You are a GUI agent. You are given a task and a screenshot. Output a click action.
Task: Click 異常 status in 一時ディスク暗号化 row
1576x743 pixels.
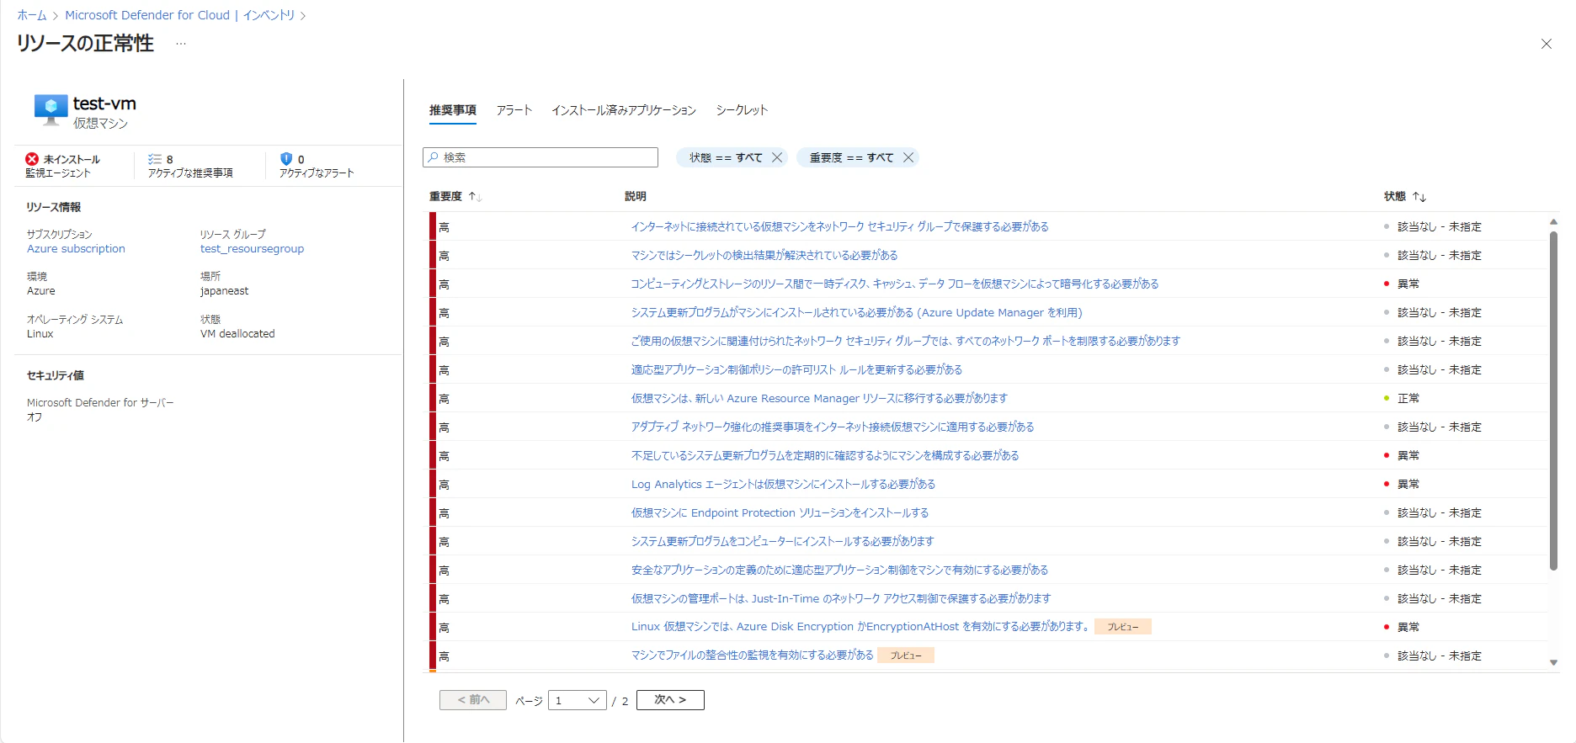[x=1408, y=284]
